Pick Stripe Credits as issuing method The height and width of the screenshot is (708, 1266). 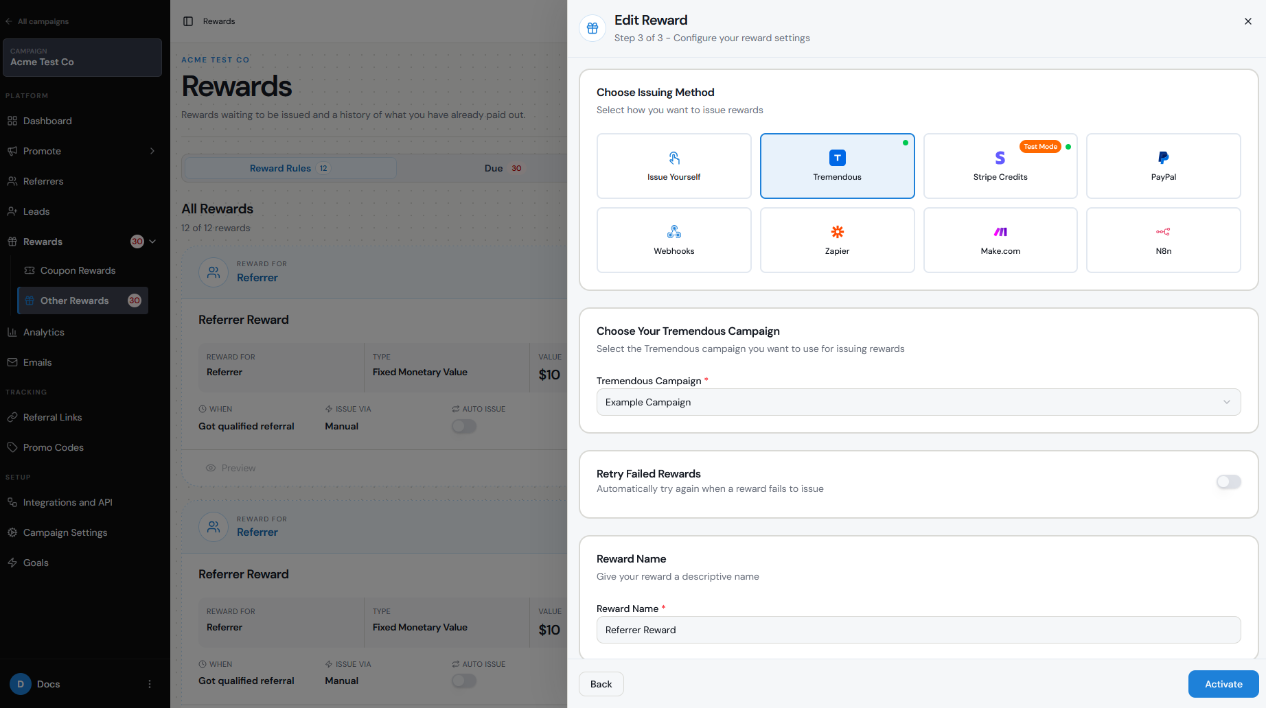(1000, 166)
